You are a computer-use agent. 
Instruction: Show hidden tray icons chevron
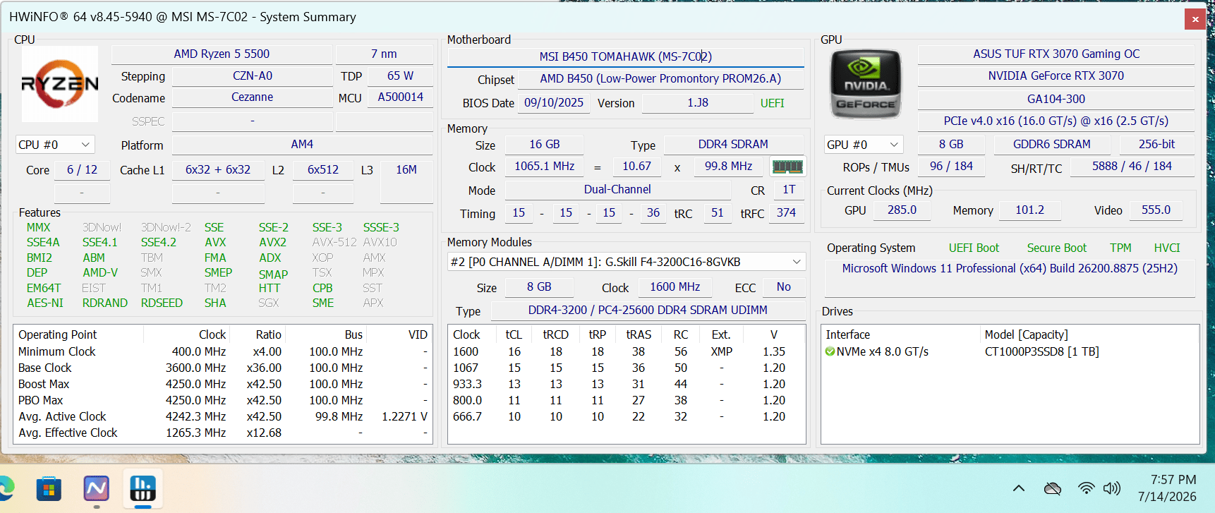(x=1019, y=488)
